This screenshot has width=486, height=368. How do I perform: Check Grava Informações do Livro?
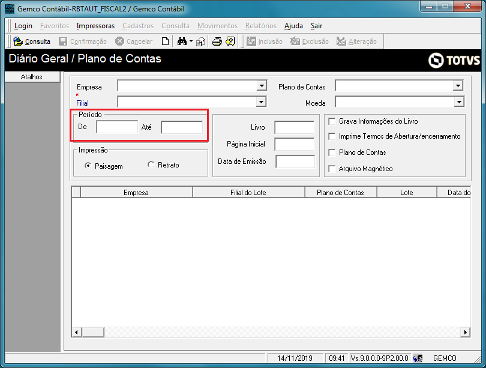tap(332, 121)
